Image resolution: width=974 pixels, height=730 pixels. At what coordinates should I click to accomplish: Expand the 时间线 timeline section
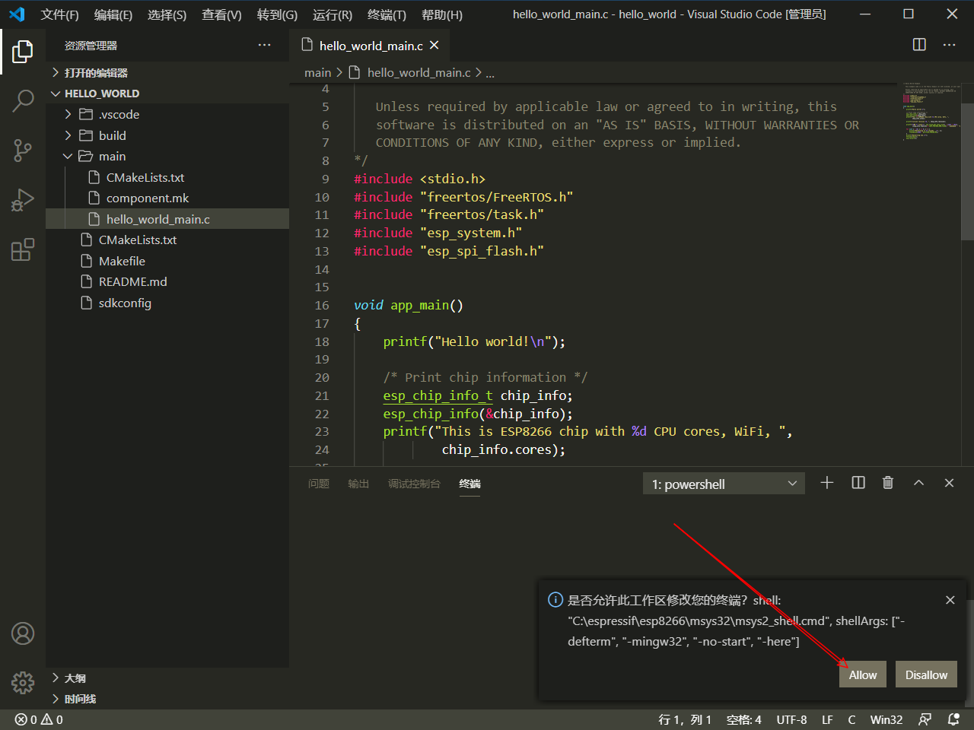[167, 699]
